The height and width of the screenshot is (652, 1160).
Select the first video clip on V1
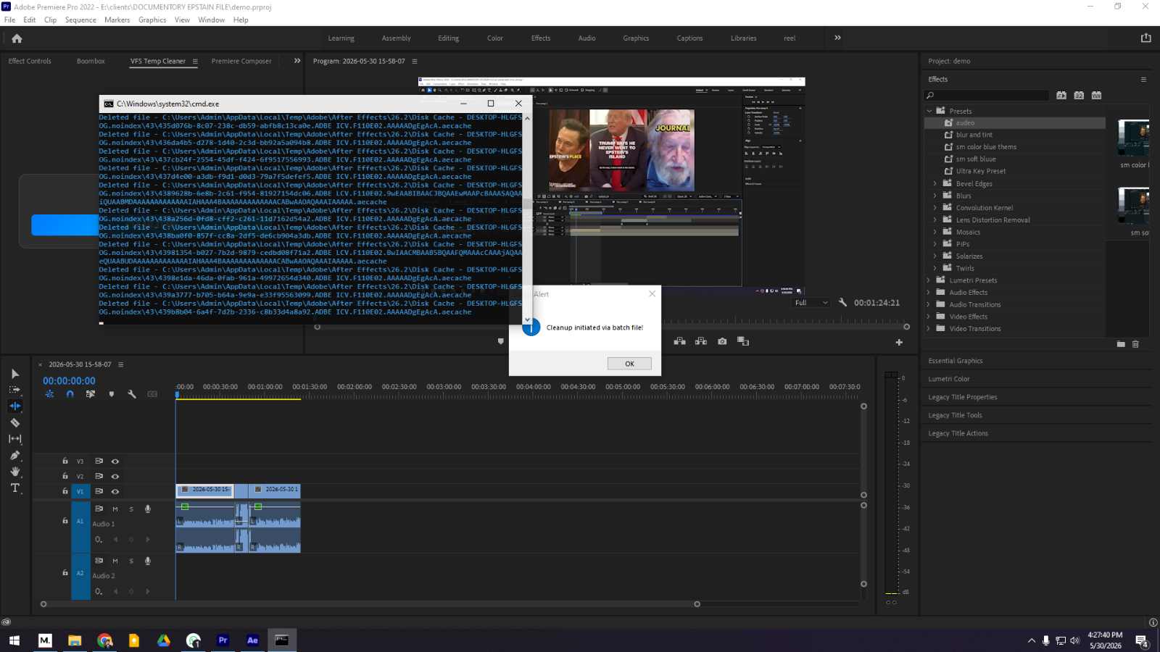pos(204,490)
